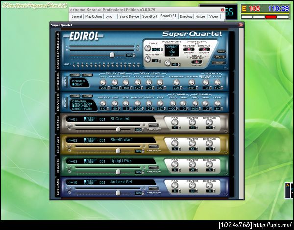Viewport: 294px width, 230px height.
Task: Click Chorus Output Level knob
Action: click(x=217, y=82)
